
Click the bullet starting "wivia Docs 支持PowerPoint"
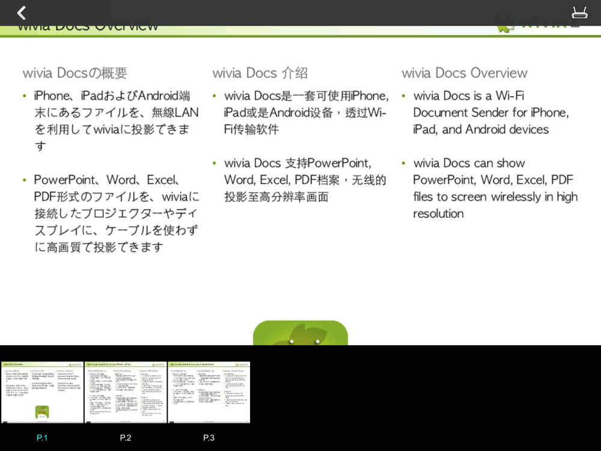click(x=305, y=180)
